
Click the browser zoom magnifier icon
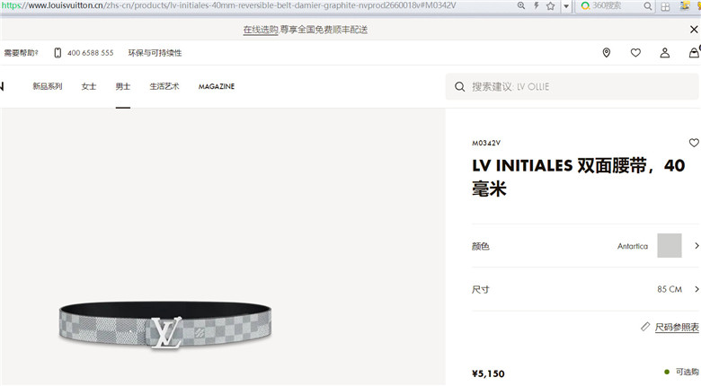[521, 5]
